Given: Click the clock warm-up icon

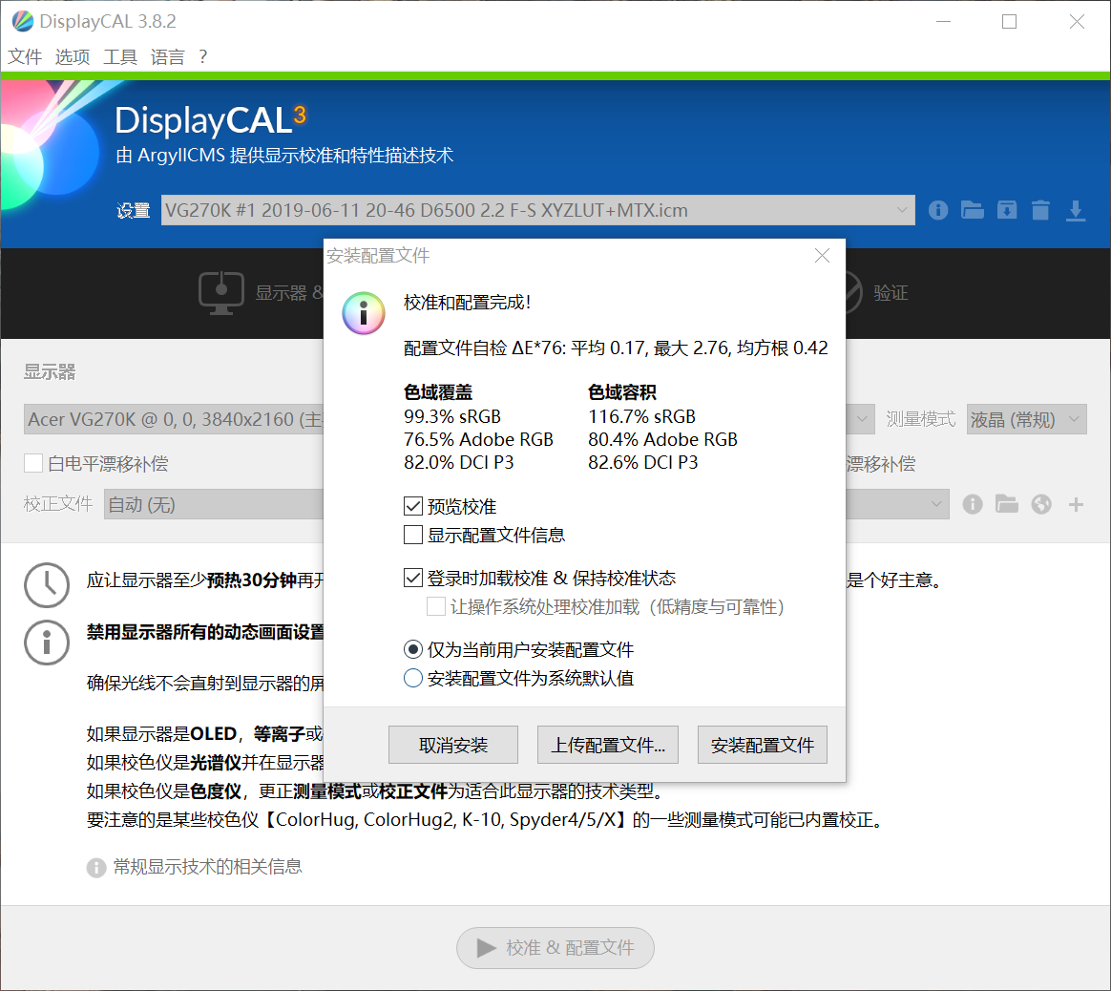Looking at the screenshot, I should point(47,585).
